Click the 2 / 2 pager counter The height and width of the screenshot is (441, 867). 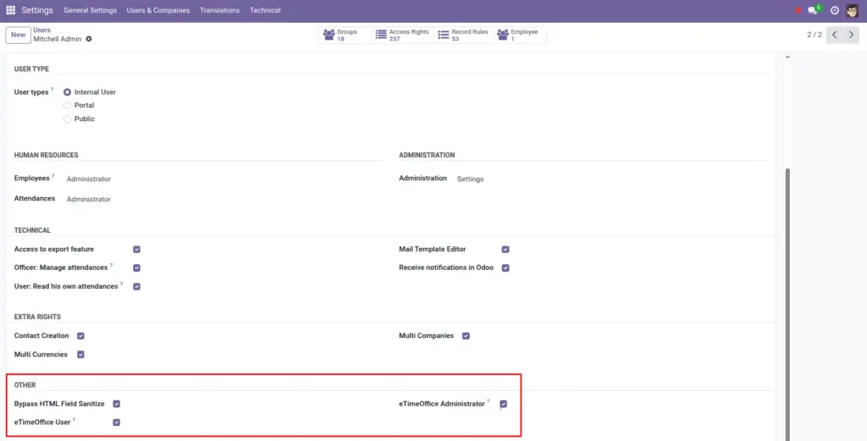[x=815, y=35]
